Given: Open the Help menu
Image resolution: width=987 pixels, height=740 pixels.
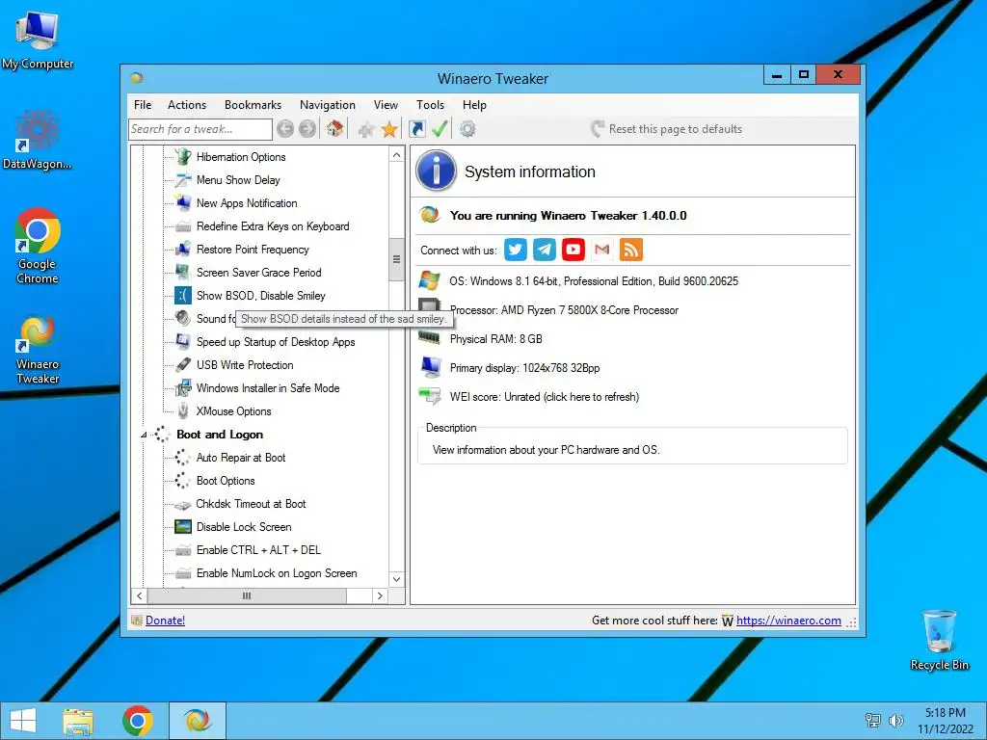Looking at the screenshot, I should point(474,105).
